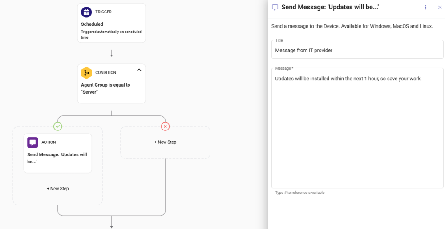The image size is (445, 229).
Task: Open the three-dot options menu in the panel
Action: tap(425, 8)
